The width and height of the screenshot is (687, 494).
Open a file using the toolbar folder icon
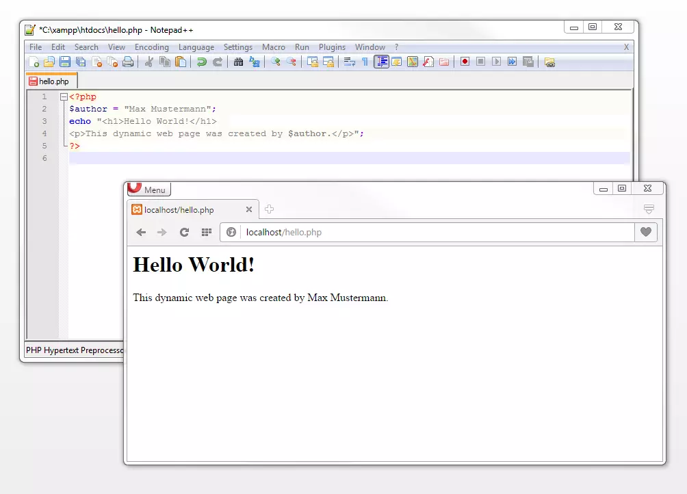pyautogui.click(x=50, y=62)
